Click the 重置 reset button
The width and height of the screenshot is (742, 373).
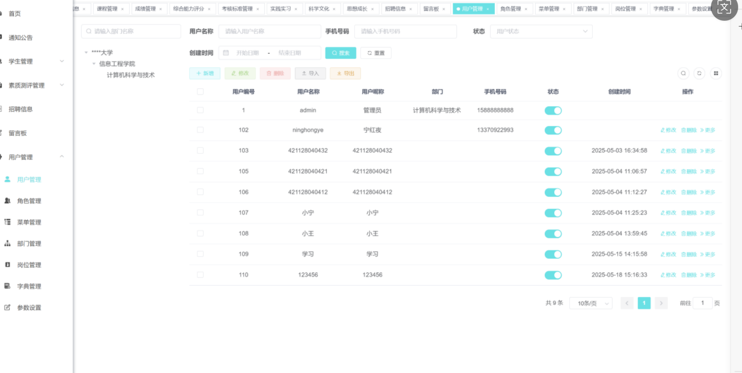[376, 53]
